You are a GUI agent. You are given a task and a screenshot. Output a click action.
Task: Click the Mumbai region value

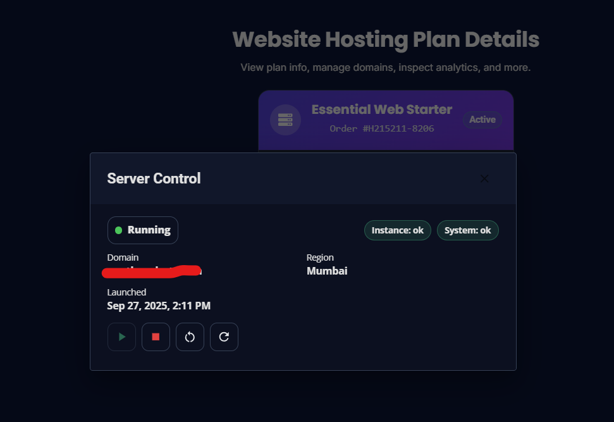(326, 271)
